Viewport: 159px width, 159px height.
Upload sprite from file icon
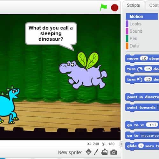(104, 152)
